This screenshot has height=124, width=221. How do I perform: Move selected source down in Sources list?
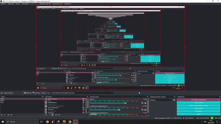tap(59, 115)
